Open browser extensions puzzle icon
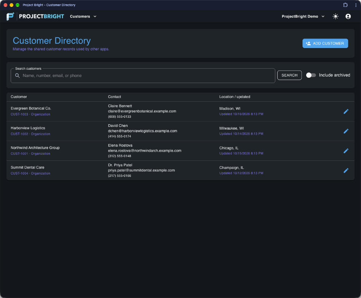The height and width of the screenshot is (298, 361). pyautogui.click(x=345, y=5)
